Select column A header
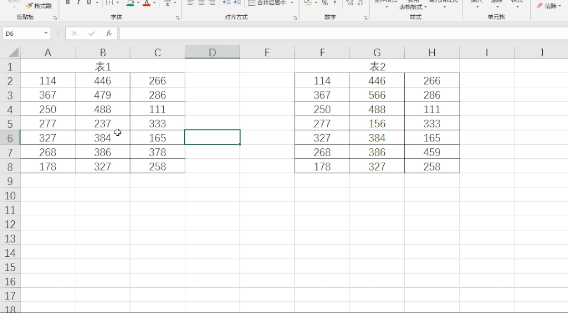 pyautogui.click(x=48, y=53)
